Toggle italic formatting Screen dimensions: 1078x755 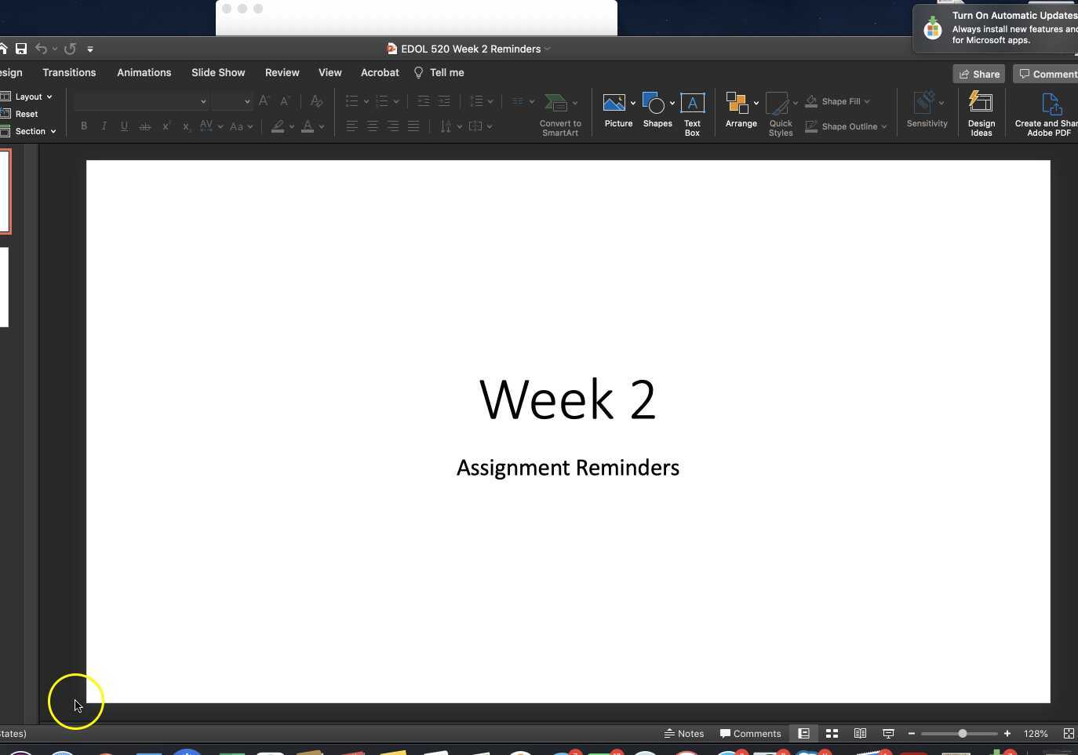pos(104,126)
